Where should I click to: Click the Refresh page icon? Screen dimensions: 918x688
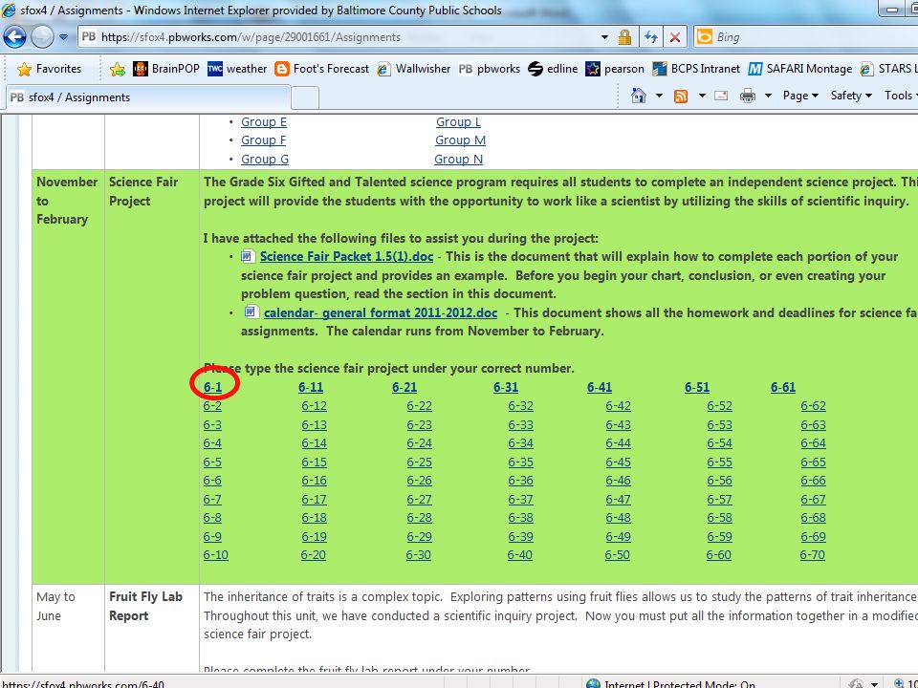[650, 37]
